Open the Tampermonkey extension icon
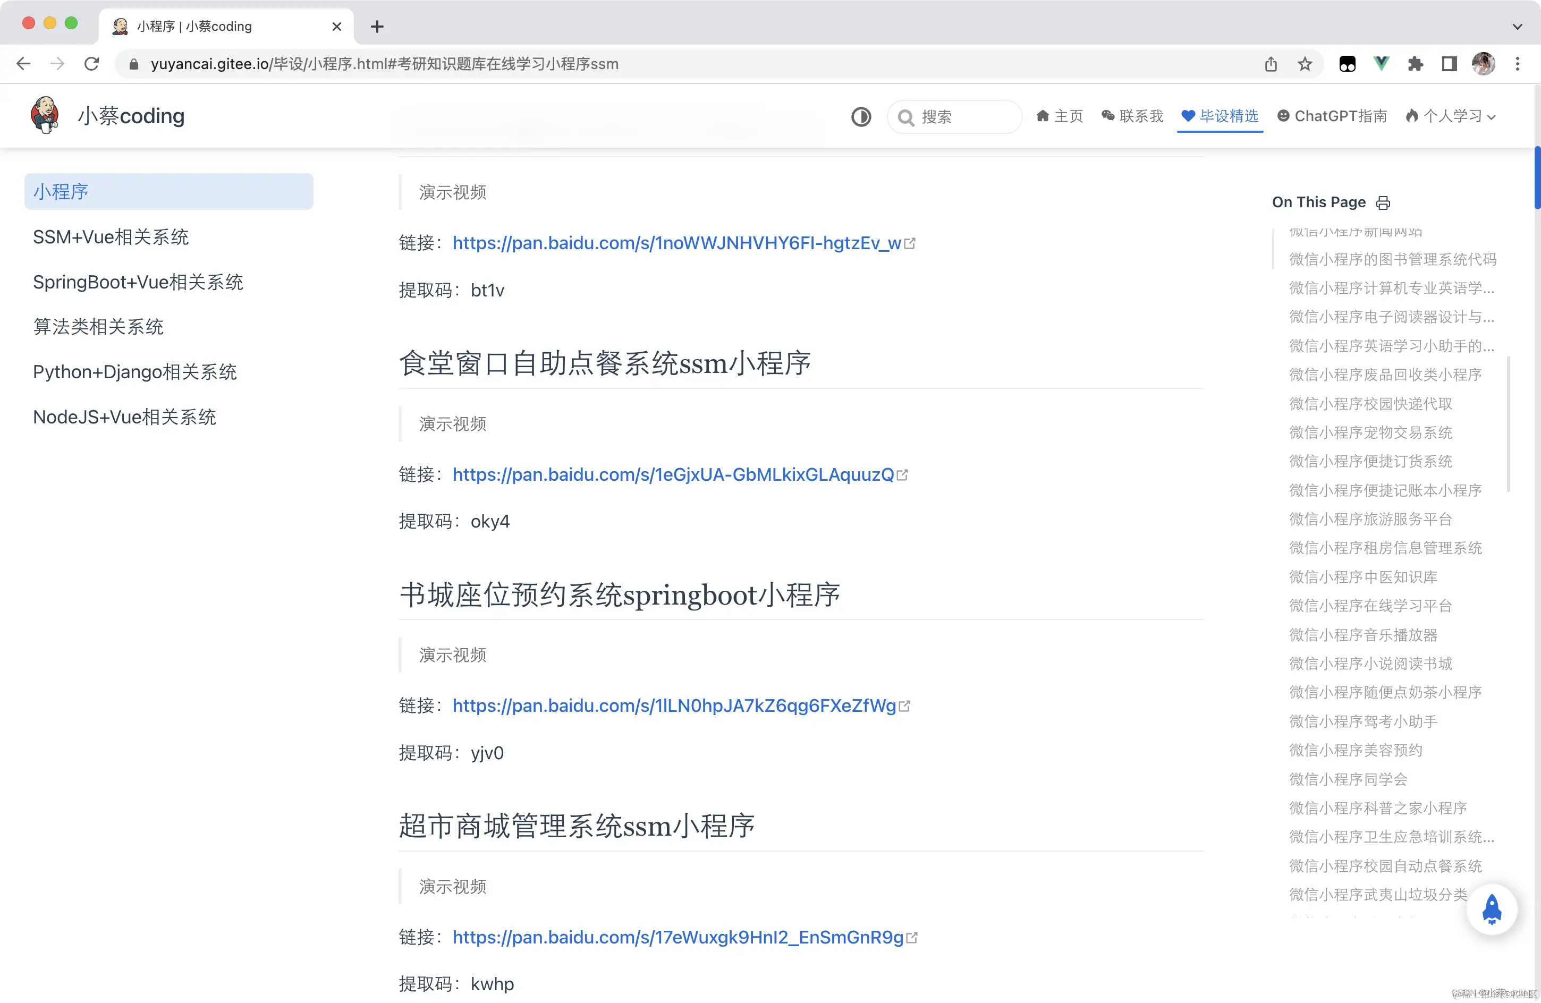Viewport: 1541px width, 1003px height. click(x=1348, y=63)
